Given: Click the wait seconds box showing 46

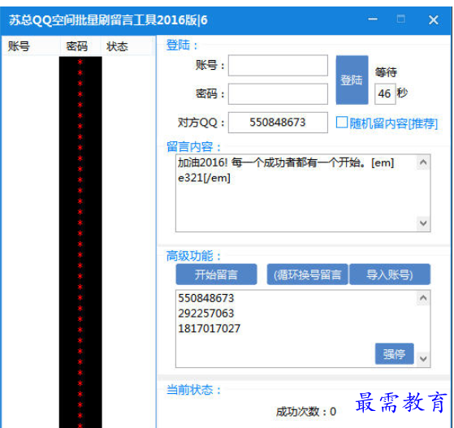Looking at the screenshot, I should click(385, 94).
